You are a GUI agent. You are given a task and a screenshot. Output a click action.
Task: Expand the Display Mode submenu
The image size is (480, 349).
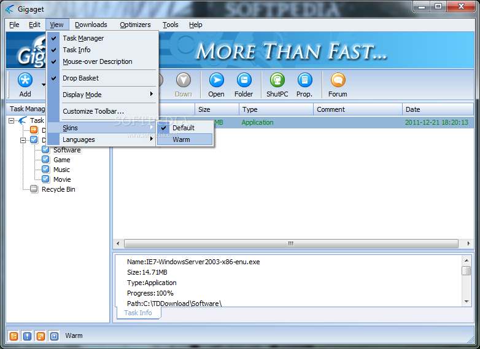tap(103, 95)
